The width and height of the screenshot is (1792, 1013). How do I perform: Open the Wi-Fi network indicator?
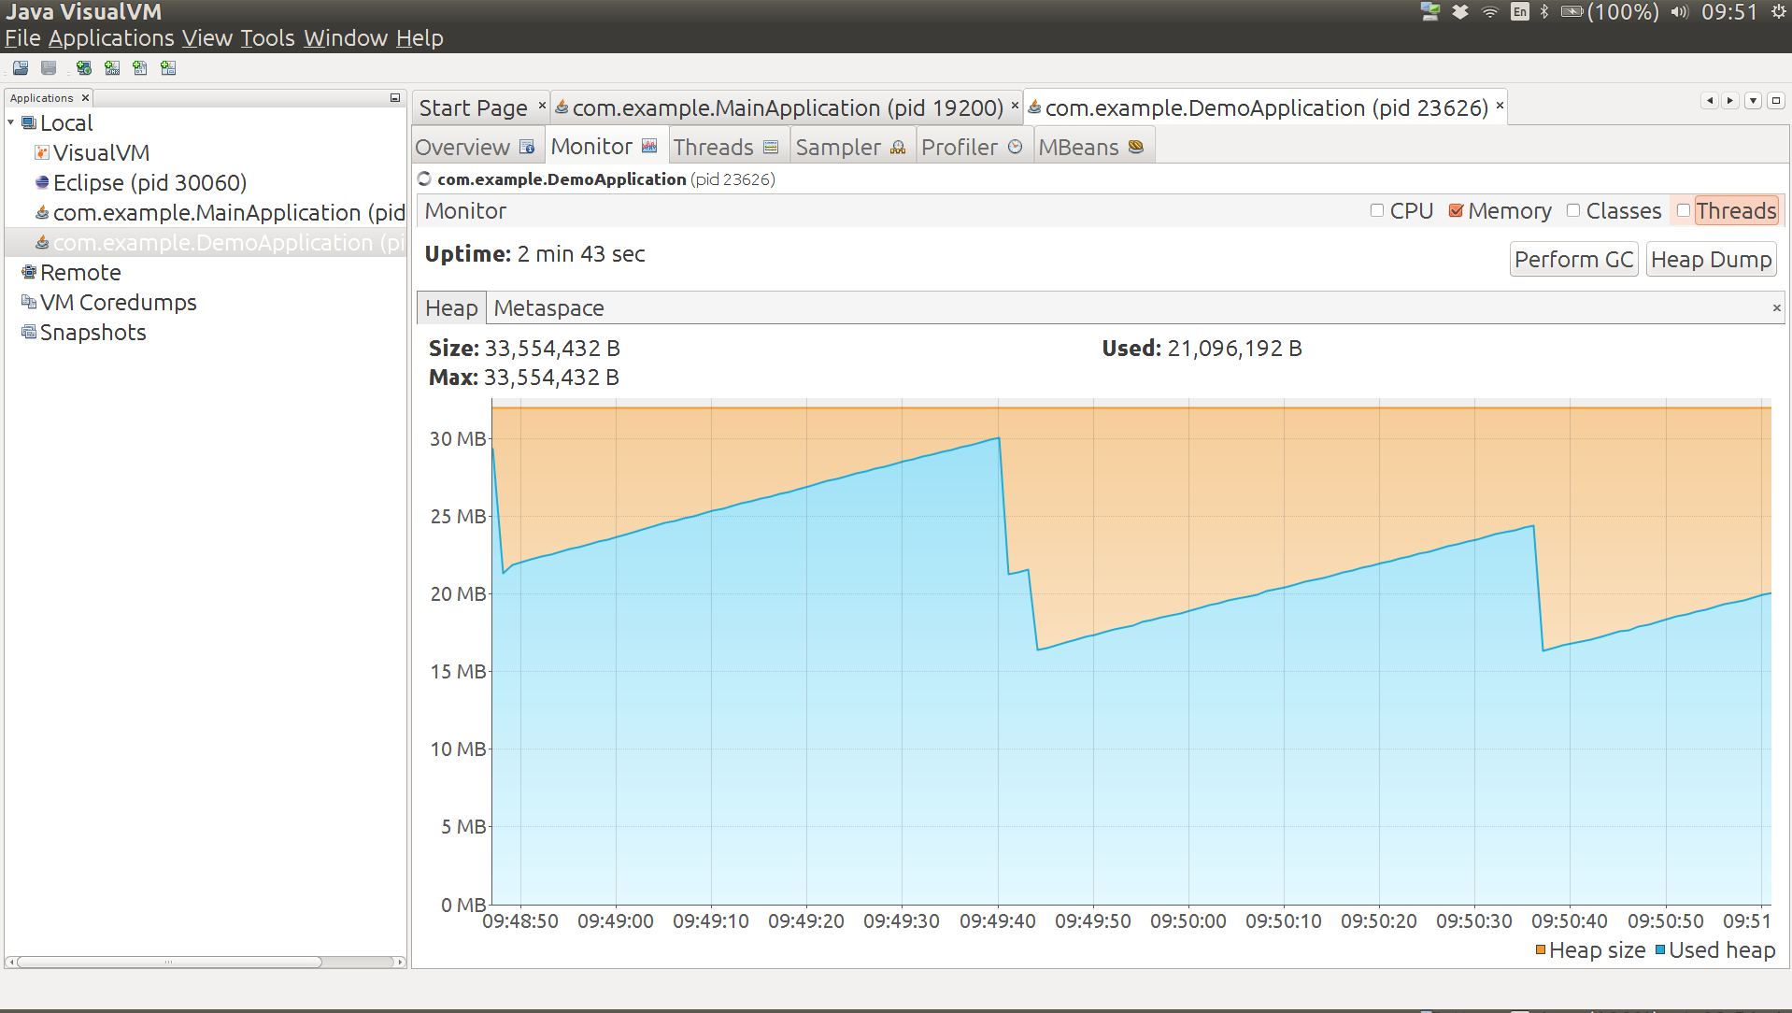[x=1490, y=12]
